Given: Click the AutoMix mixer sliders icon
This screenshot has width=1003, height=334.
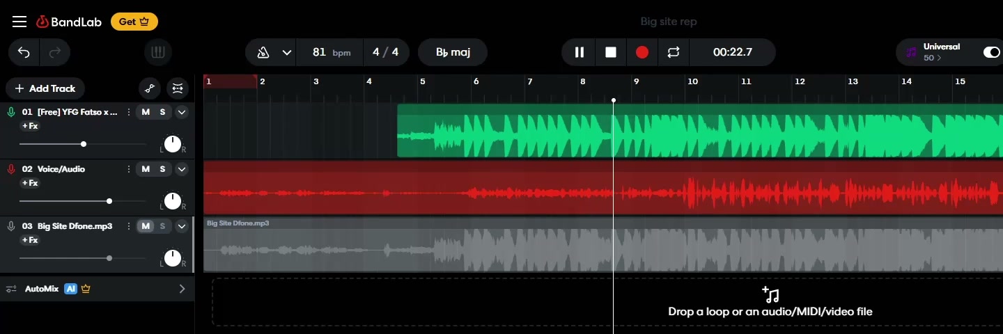Looking at the screenshot, I should click(11, 289).
